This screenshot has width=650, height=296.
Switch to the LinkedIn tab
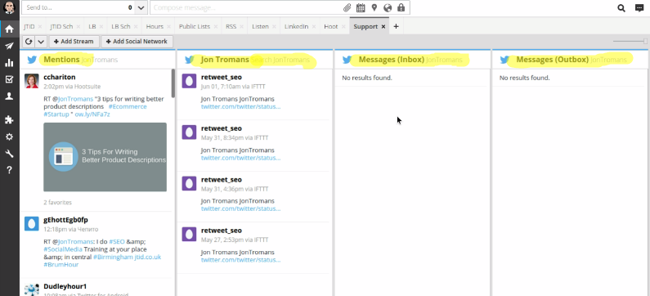point(297,26)
